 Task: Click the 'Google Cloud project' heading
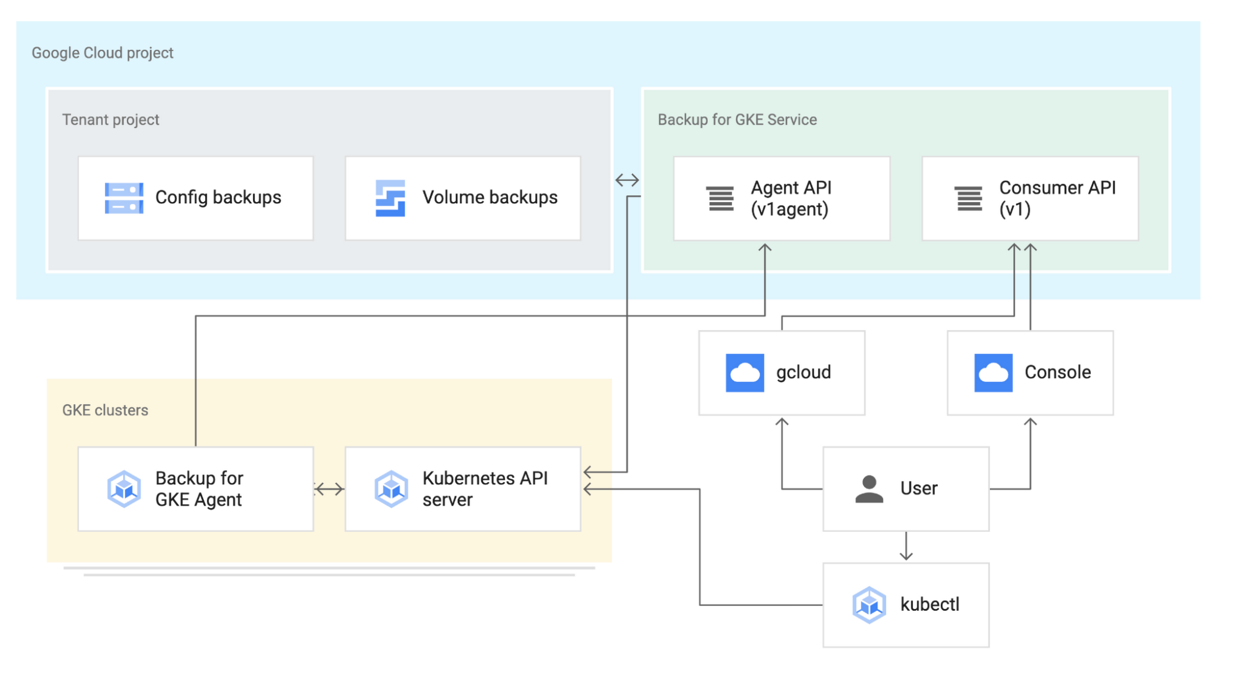(x=103, y=53)
